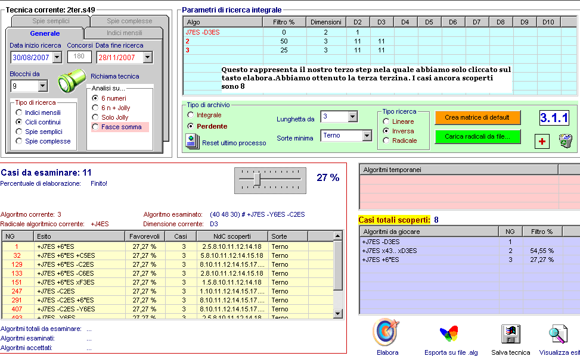
Task: Click results list scrollbar up arrow
Action: [x=338, y=236]
